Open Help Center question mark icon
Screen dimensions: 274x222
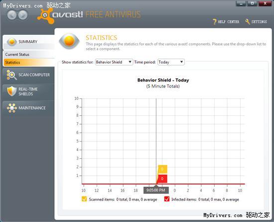coord(214,22)
